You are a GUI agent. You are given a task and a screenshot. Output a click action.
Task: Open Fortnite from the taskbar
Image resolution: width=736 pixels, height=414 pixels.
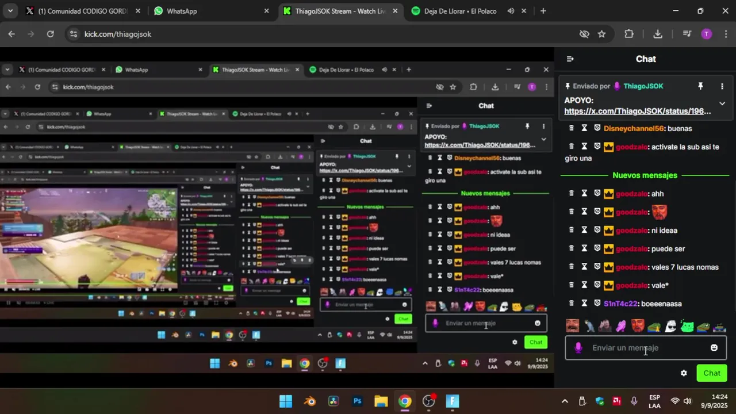coord(453,401)
